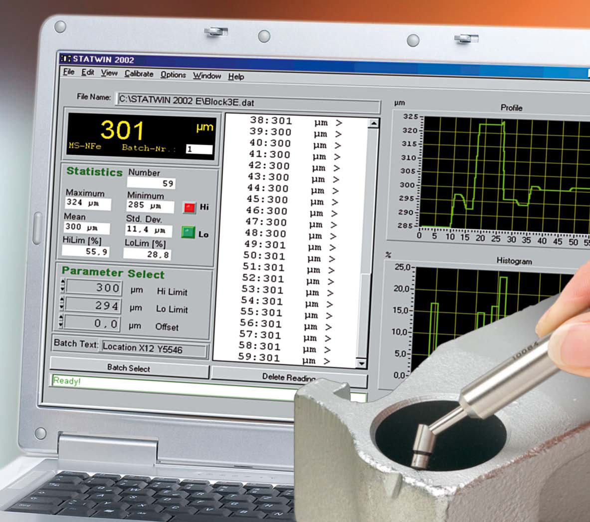Viewport: 590px width, 522px height.
Task: Select reading 59:301 µm in the list
Action: 284,358
